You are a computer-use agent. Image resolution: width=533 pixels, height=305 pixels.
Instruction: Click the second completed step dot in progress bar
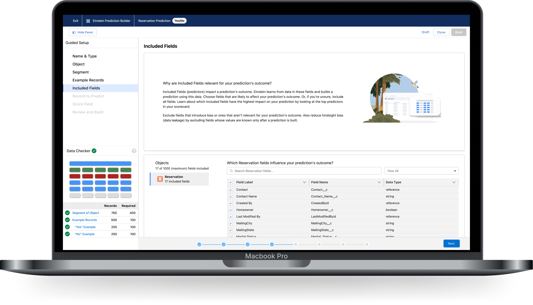point(224,244)
